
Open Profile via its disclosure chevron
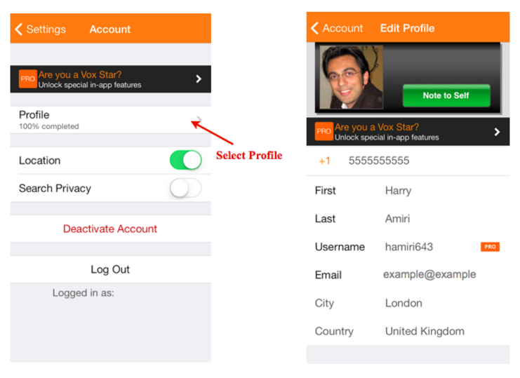[199, 119]
